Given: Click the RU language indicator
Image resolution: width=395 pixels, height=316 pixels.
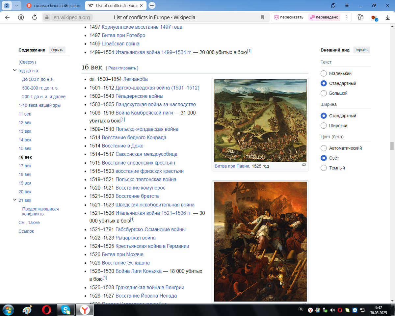Looking at the screenshot, I should pos(301,309).
